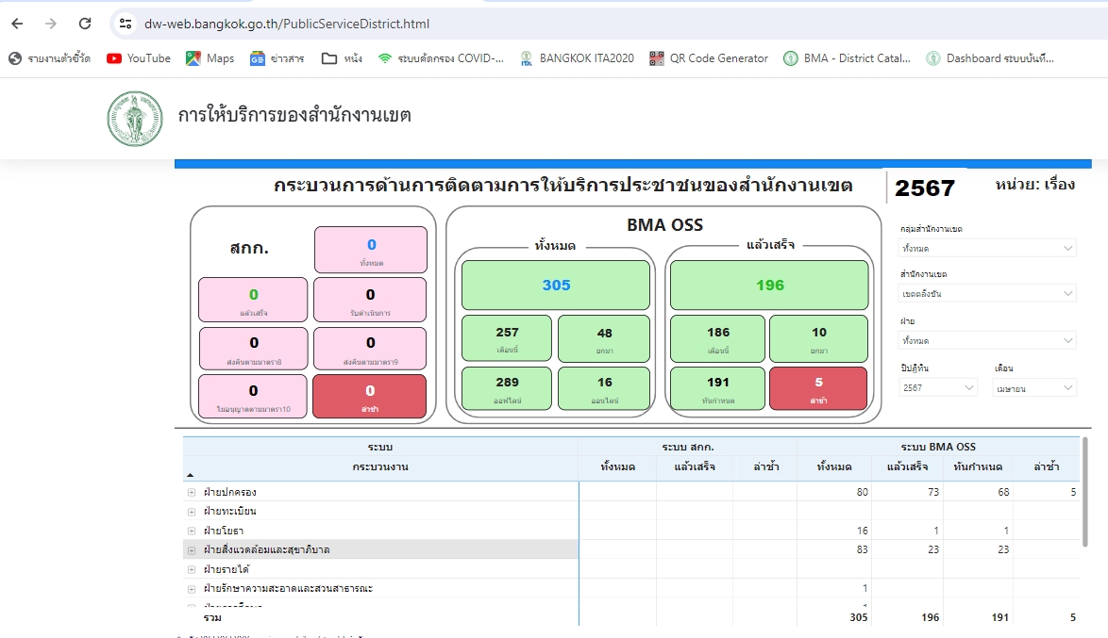Screen dimensions: 1108x638
Task: Open site information icon in address bar
Action: click(126, 24)
